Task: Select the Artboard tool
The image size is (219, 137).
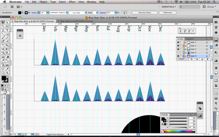Action: point(3,69)
